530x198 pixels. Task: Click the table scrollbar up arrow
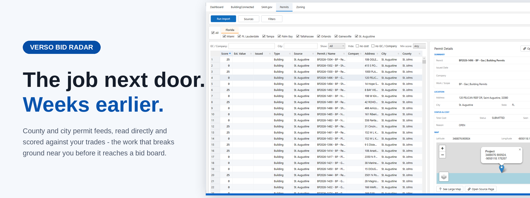point(424,59)
